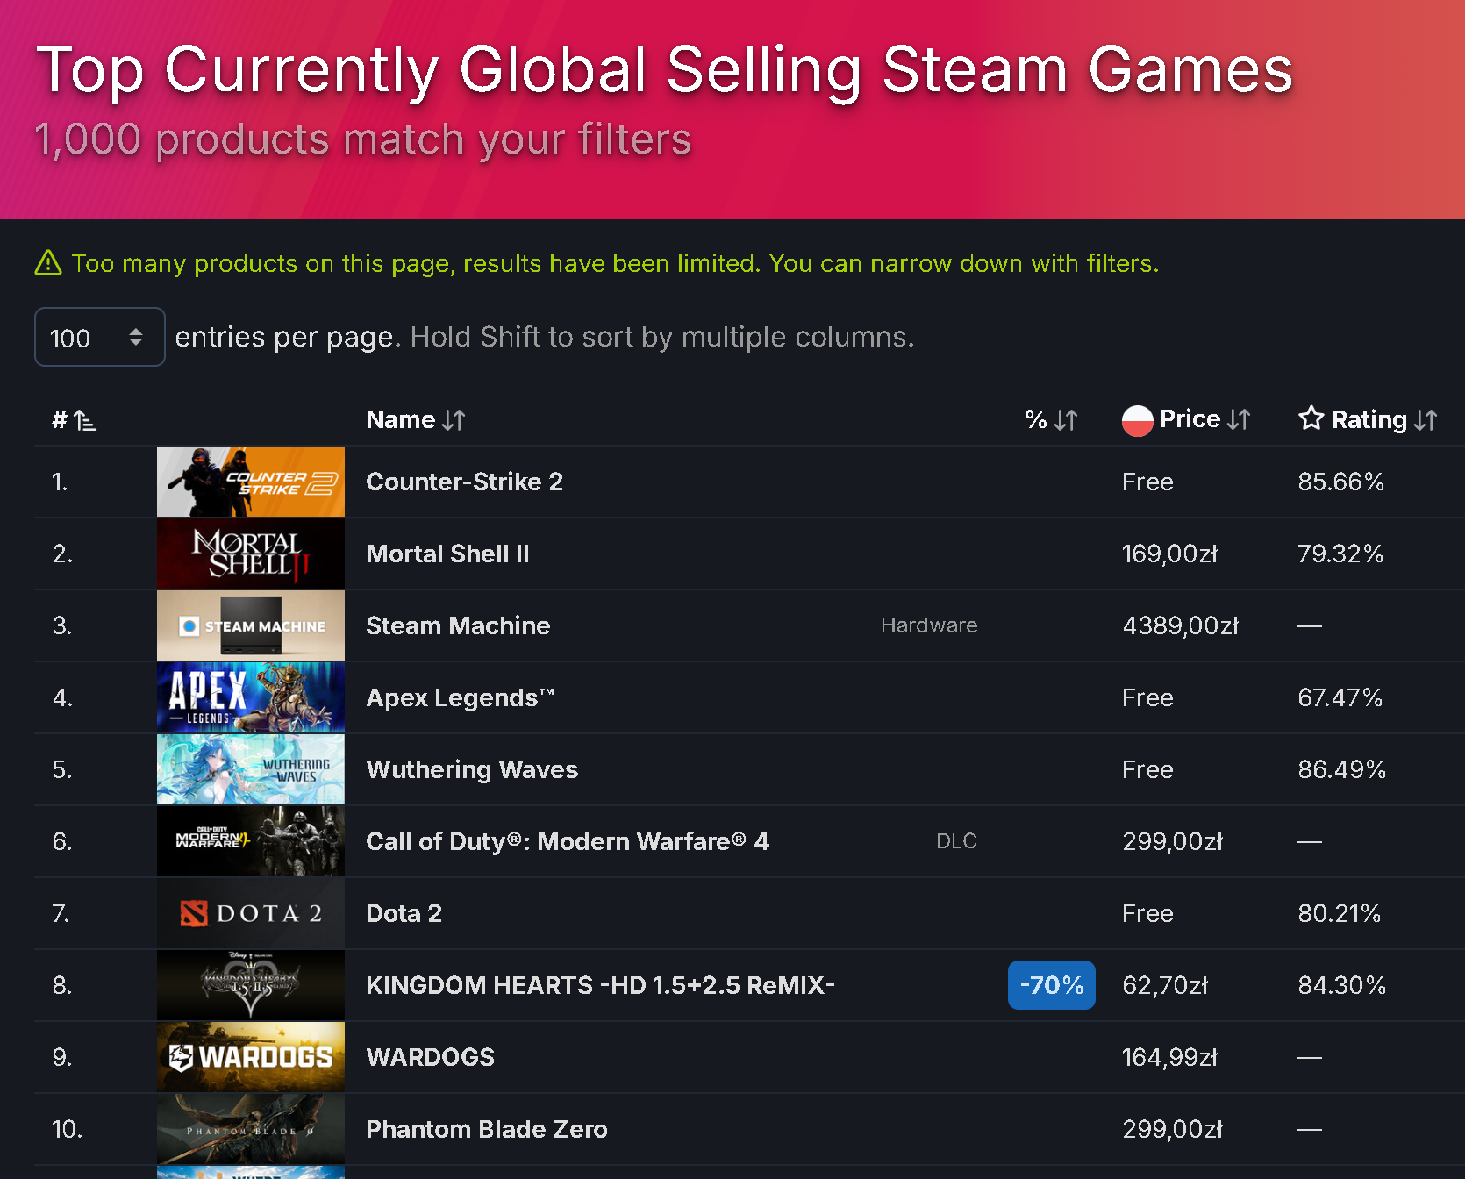
Task: Open the Counter-Strike 2 thumbnail image
Action: click(x=251, y=482)
